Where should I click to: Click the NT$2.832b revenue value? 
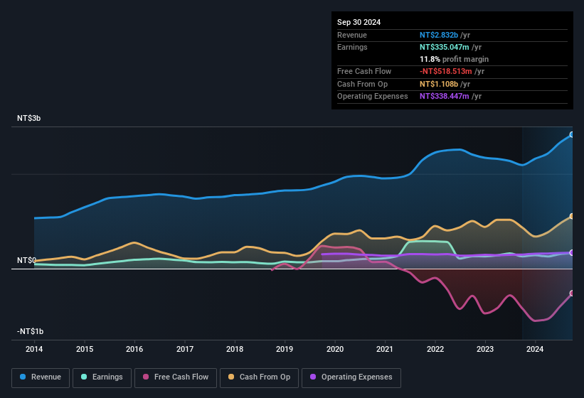click(x=439, y=35)
